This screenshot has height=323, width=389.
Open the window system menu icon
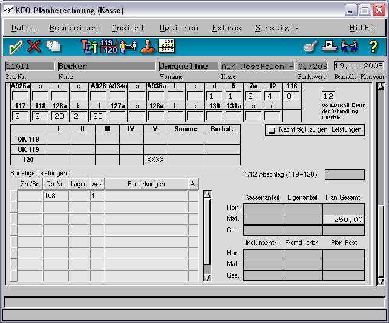8,10
